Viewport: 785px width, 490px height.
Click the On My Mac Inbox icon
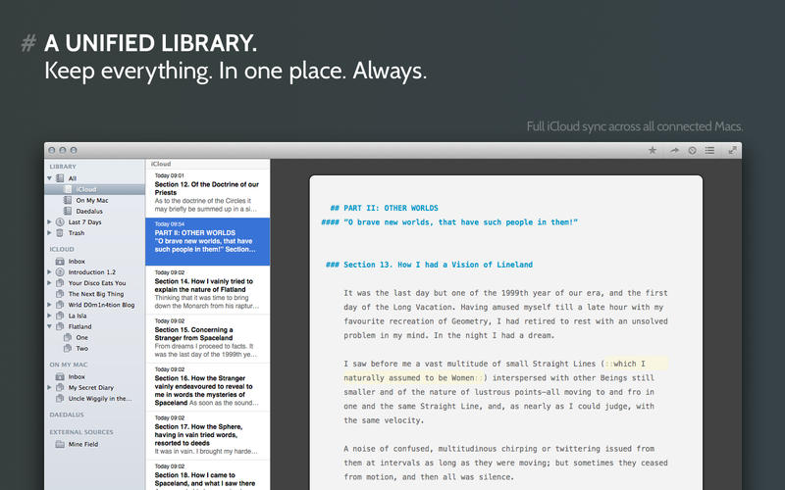coord(60,376)
